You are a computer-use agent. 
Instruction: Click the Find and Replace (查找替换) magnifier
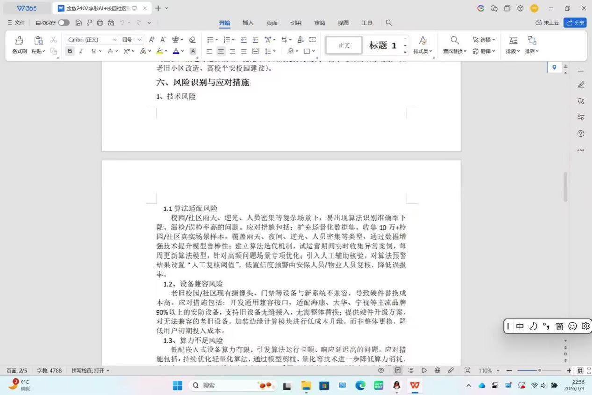pyautogui.click(x=454, y=41)
